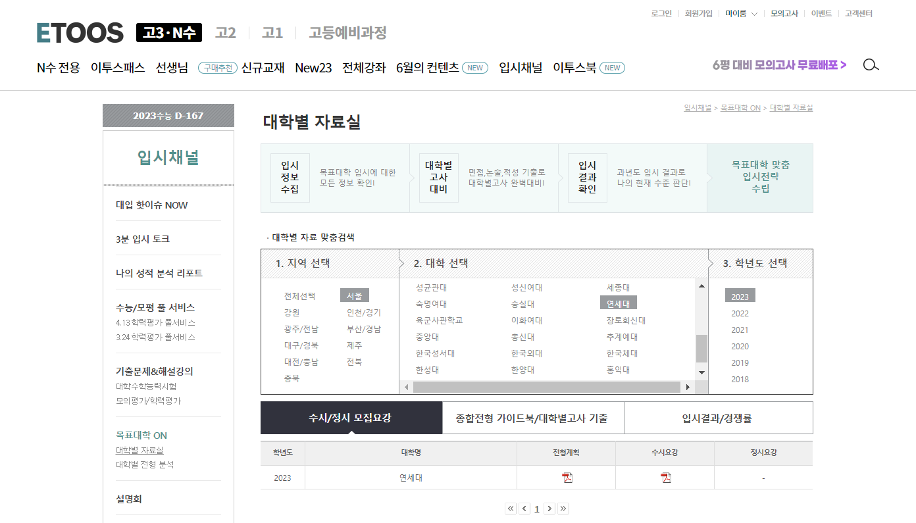
Task: Expand the 마이룸 dropdown
Action: coord(741,13)
